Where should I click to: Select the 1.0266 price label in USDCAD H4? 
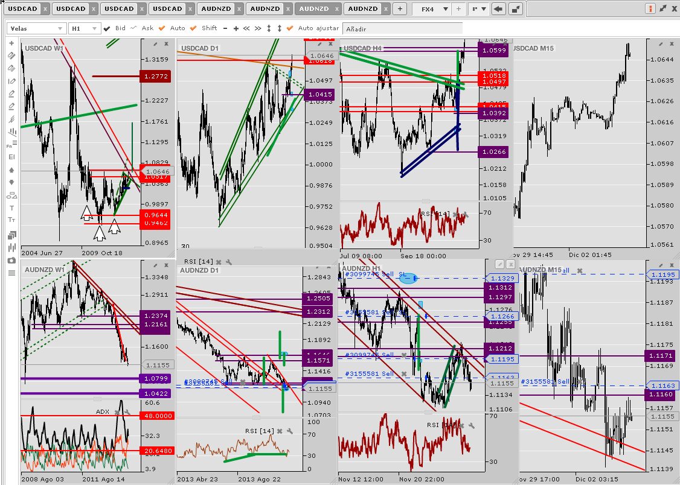[493, 152]
